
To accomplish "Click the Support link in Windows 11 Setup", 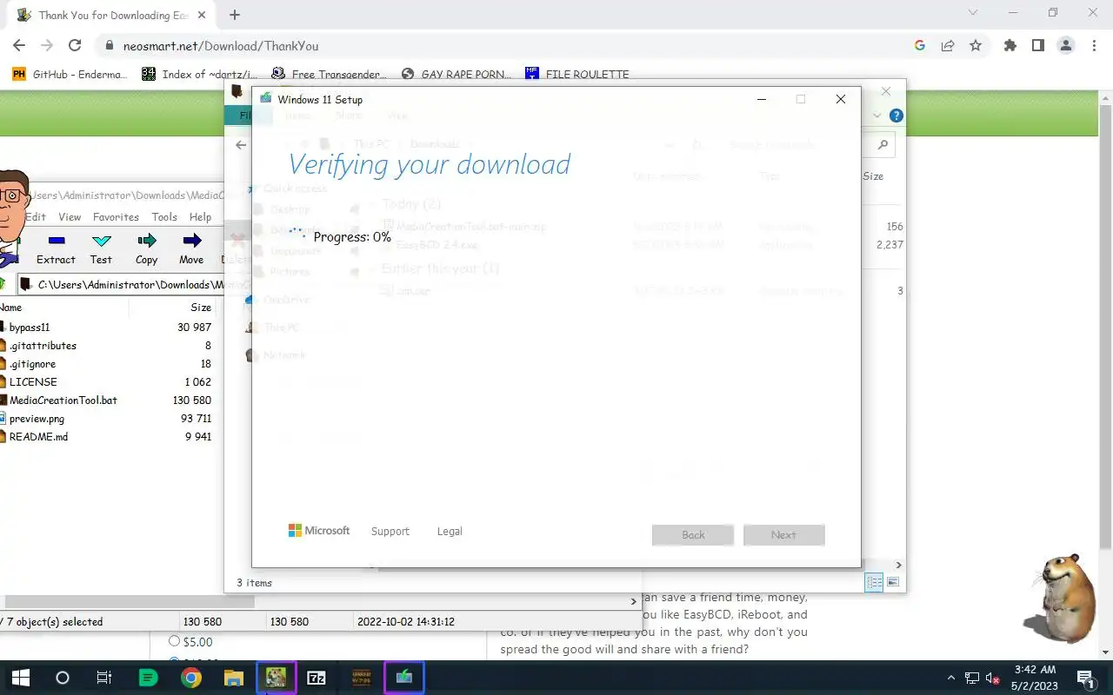I will (390, 531).
